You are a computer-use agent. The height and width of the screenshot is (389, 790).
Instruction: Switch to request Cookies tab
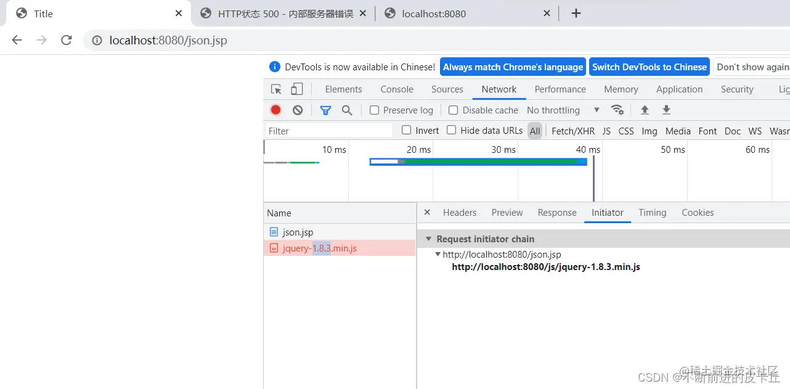click(x=698, y=212)
